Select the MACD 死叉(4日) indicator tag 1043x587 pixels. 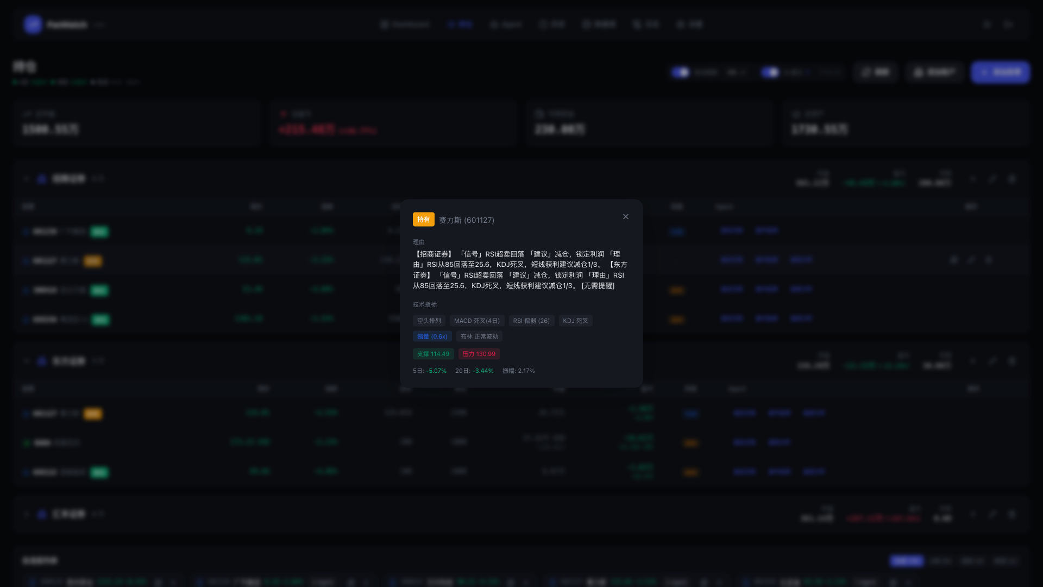pyautogui.click(x=476, y=321)
